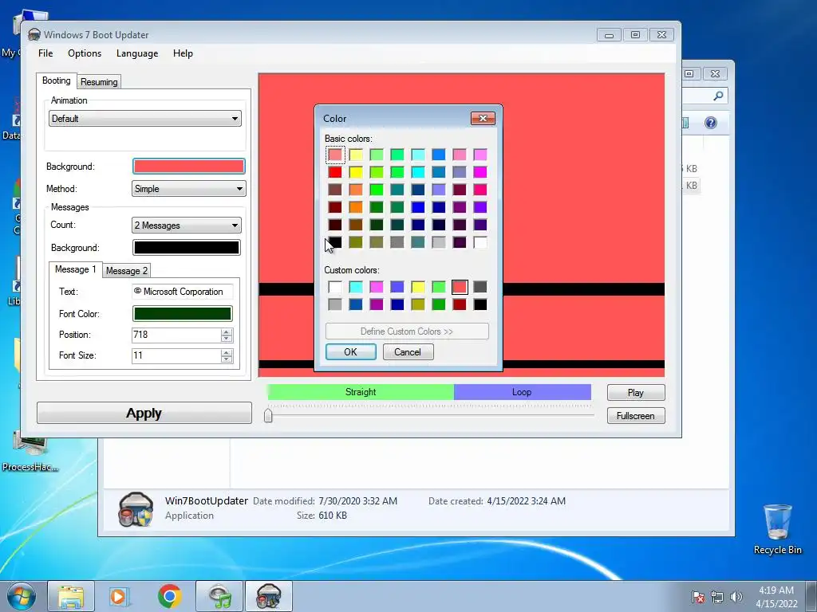Launch Google Chrome from the taskbar
The width and height of the screenshot is (817, 612).
click(169, 596)
